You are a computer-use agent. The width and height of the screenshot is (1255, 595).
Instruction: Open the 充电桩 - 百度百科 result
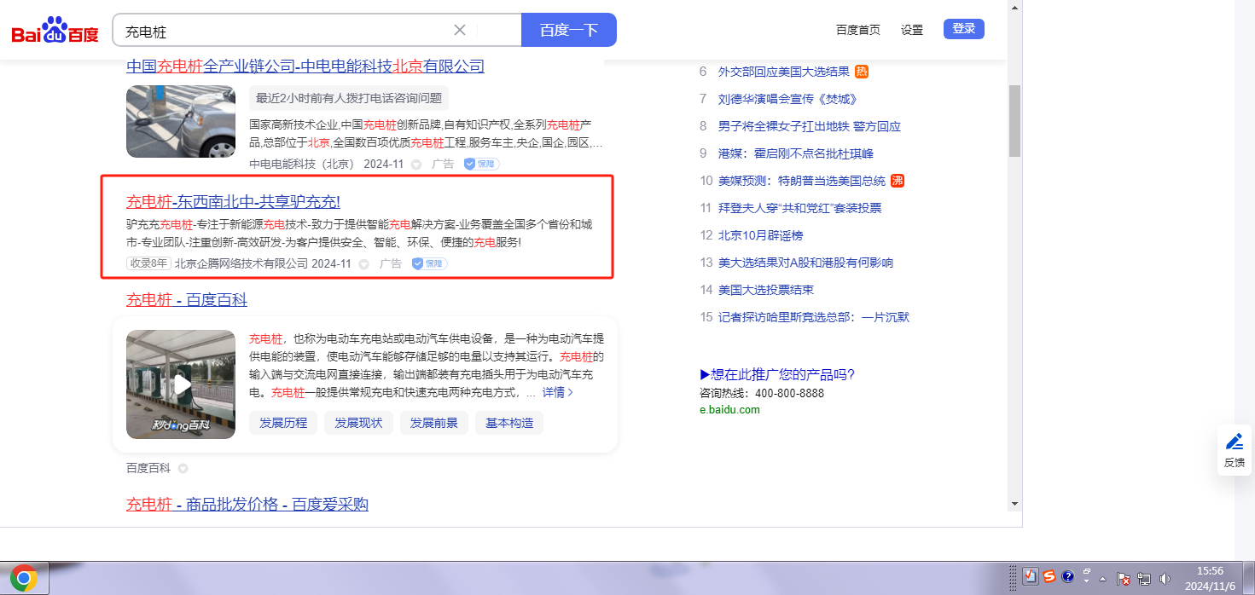tap(187, 300)
